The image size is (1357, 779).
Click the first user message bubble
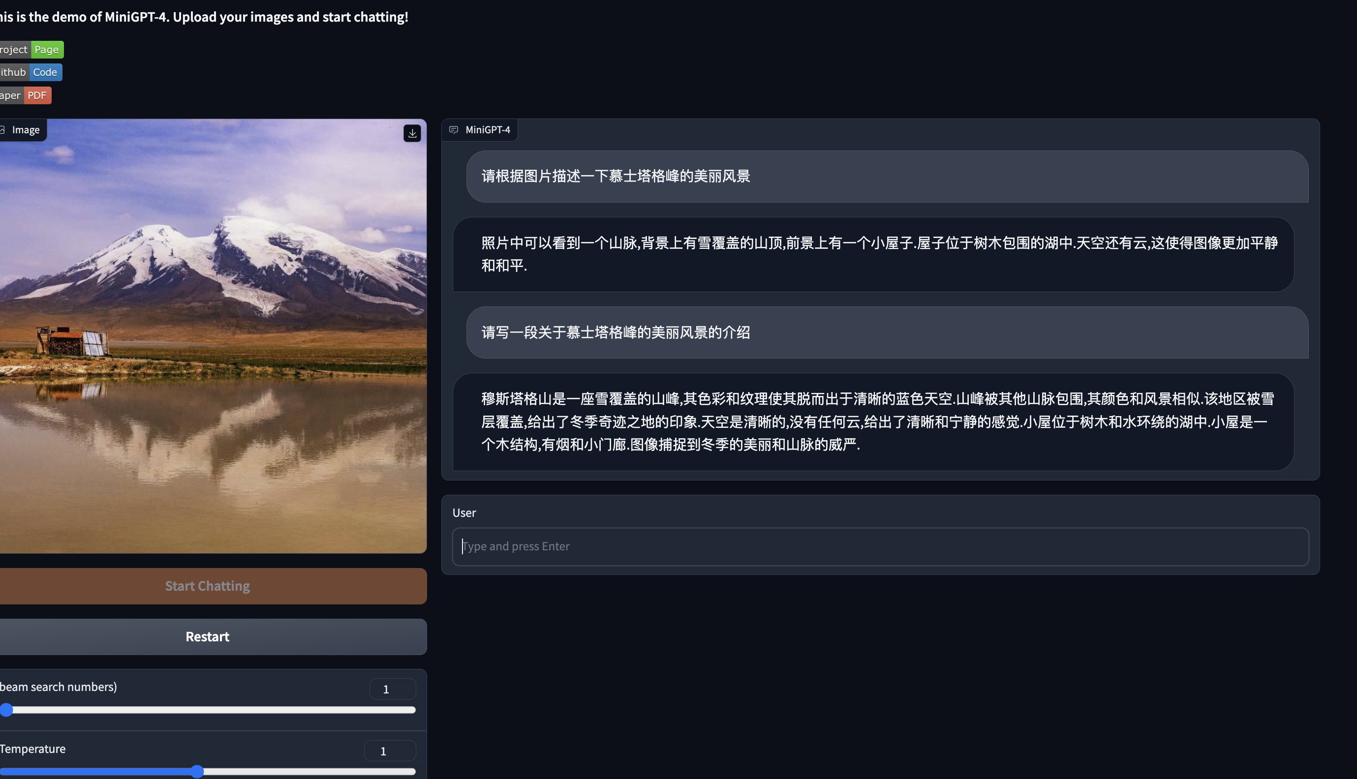[x=887, y=177]
